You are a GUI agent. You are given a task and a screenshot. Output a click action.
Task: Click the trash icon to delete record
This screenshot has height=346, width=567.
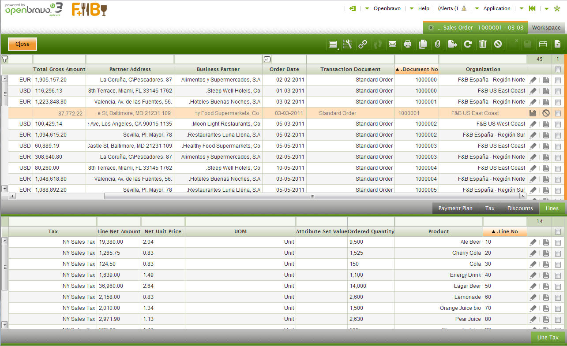483,44
